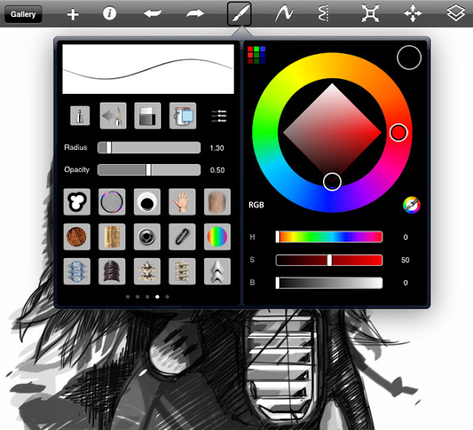This screenshot has width=473, height=430.
Task: Pick the rainbow circle brush preset
Action: coord(217,236)
